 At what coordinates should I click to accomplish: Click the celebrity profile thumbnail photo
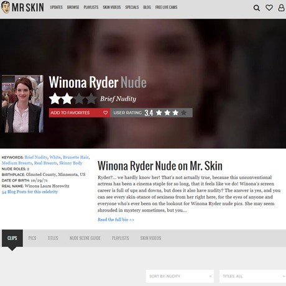[x=22, y=104]
